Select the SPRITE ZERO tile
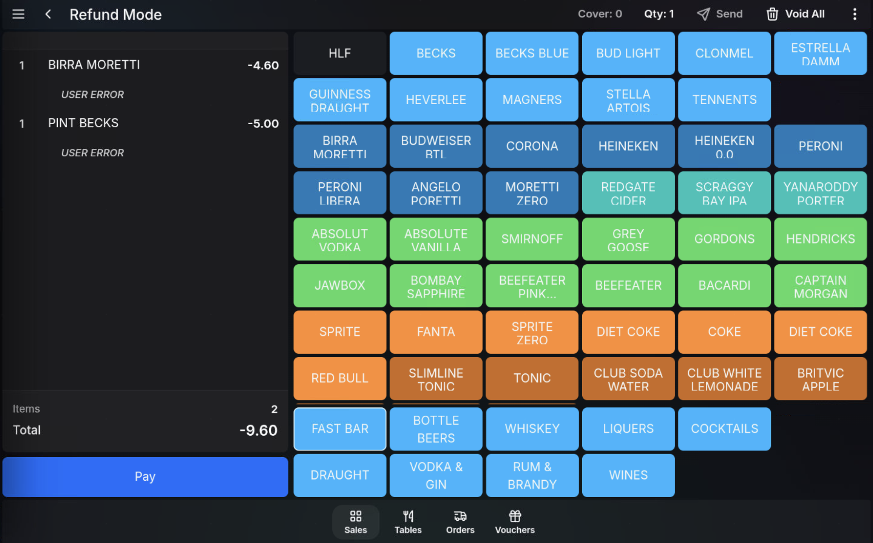 [532, 332]
